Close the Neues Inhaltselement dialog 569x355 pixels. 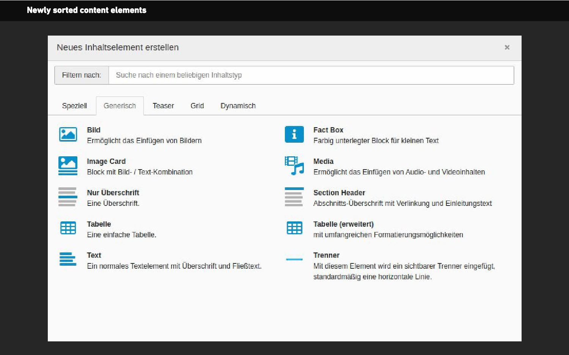tap(507, 47)
